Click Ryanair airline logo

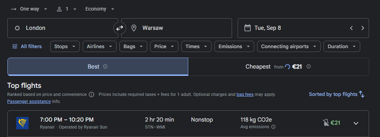click(22, 123)
